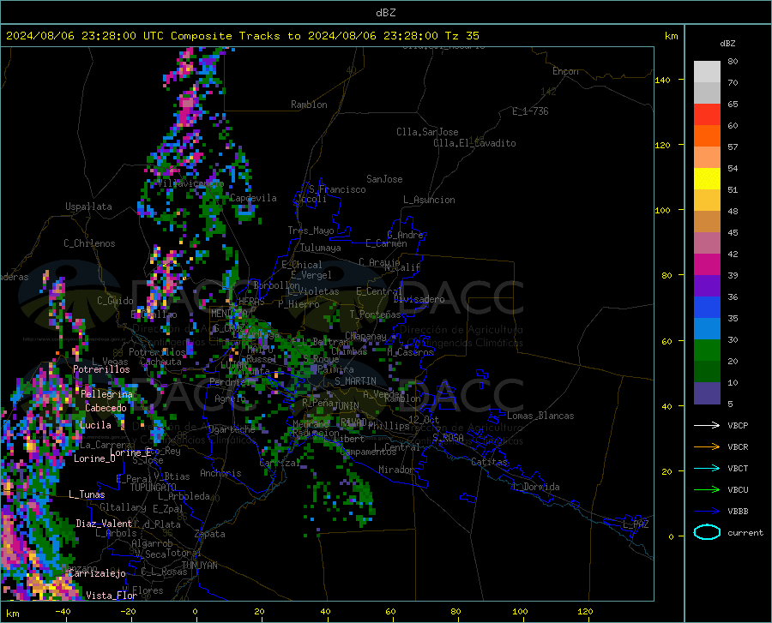This screenshot has height=623, width=772.
Task: Click the orange VBCR arrow legend icon
Action: (707, 447)
